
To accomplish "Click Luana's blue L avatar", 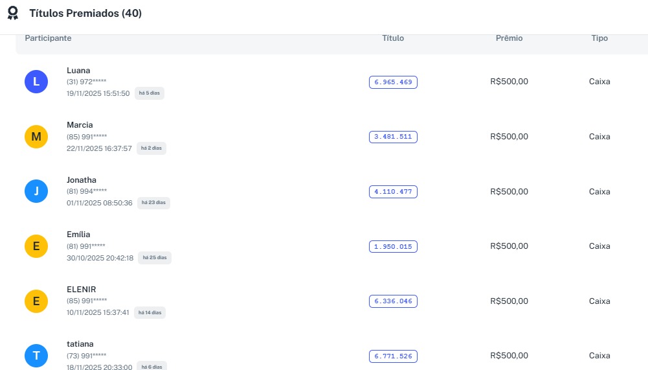I will coord(36,82).
